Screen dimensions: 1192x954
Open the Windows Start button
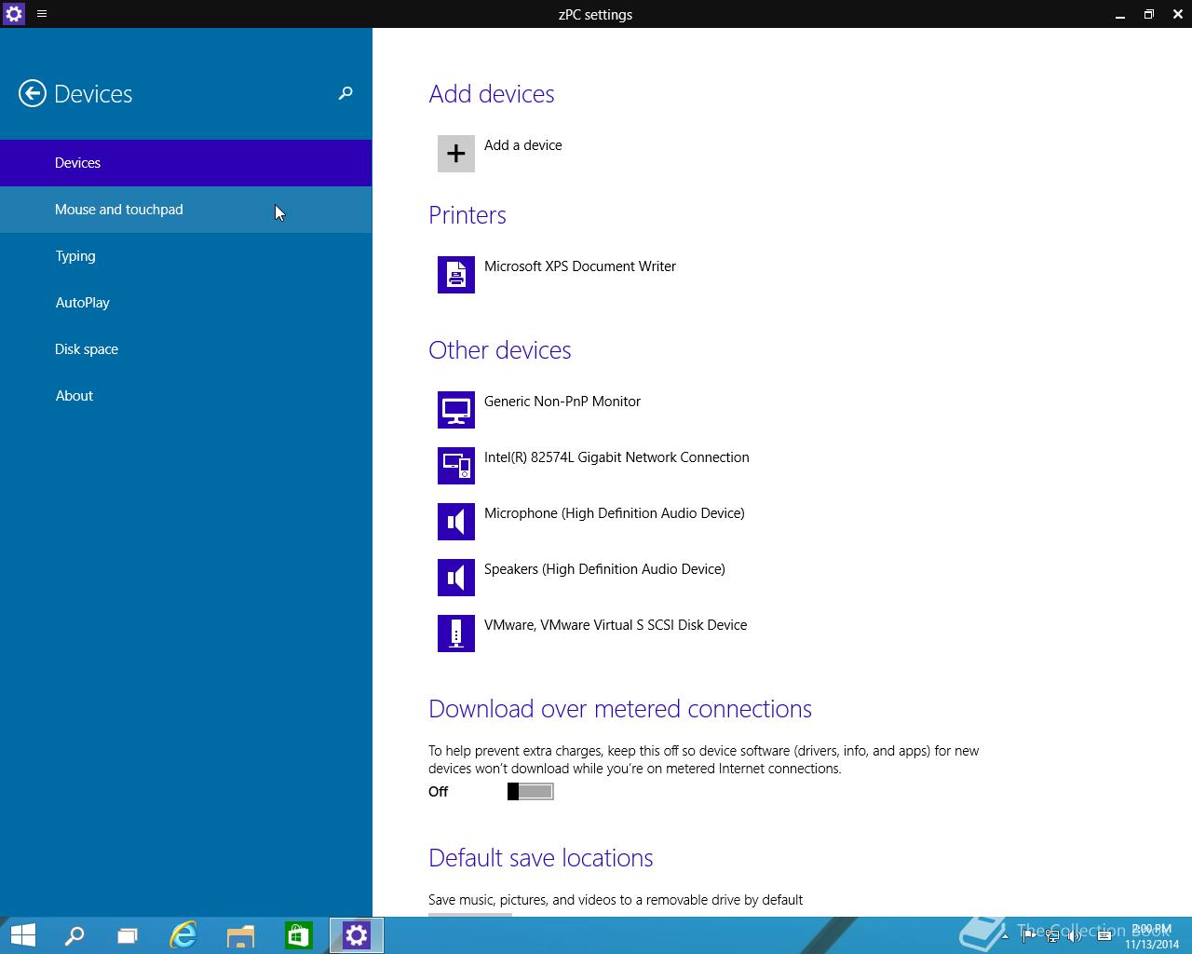click(x=22, y=935)
